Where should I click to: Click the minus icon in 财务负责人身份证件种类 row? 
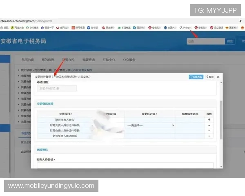pyautogui.click(x=209, y=125)
